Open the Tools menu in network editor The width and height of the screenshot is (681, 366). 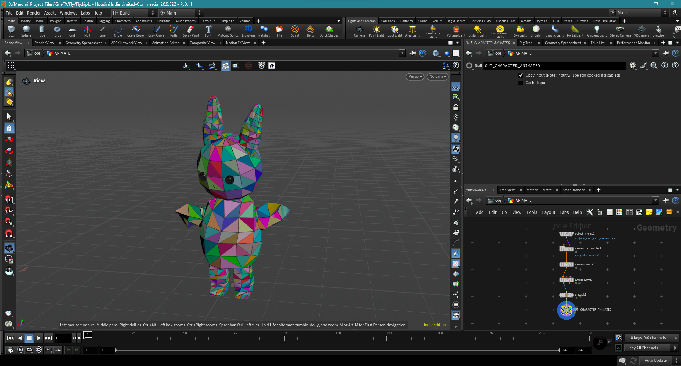click(x=532, y=212)
